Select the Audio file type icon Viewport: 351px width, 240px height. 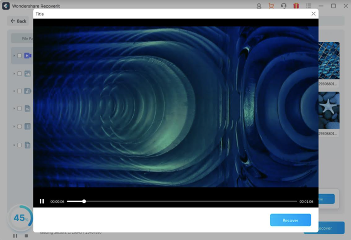pos(27,91)
